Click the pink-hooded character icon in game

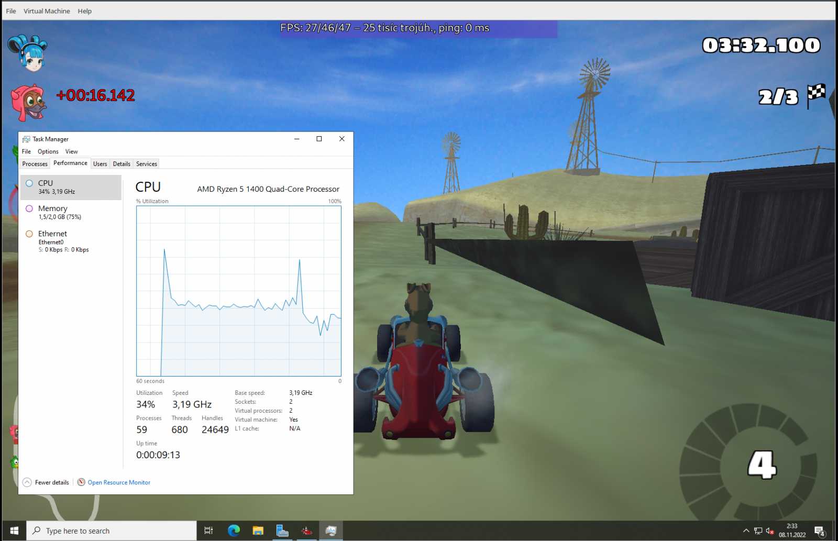pos(28,103)
